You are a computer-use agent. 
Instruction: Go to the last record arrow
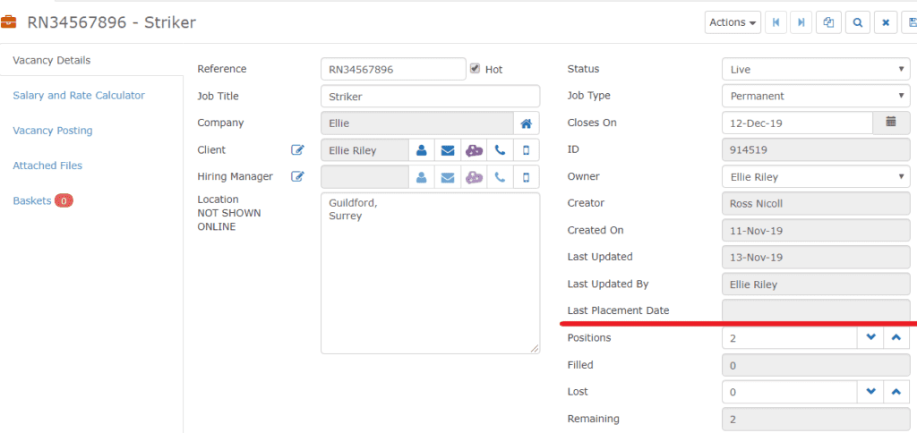(x=801, y=22)
